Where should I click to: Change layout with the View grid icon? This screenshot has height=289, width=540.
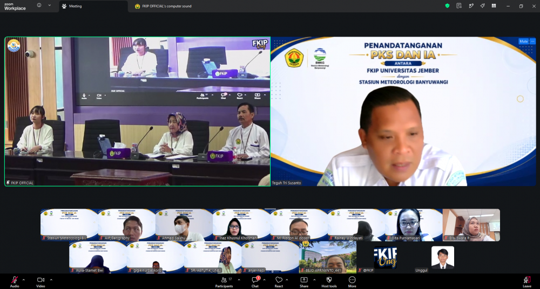point(494,5)
